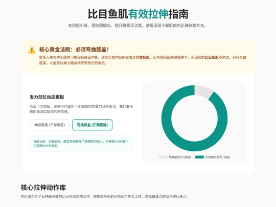The image size is (276, 207).
Task: Click the subtitle beginning 告别粗小腿、预防跟腱炎
Action: (137, 26)
